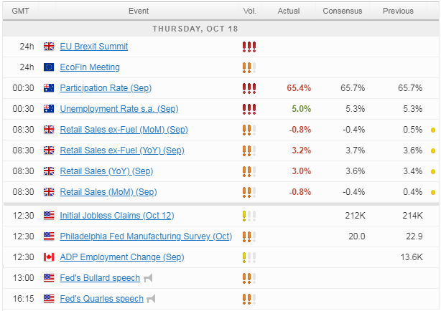Screen dimensions: 441x311
Task: Open Retail Sales ex-Fuel (MoM) (Sep) details
Action: pyautogui.click(x=124, y=130)
